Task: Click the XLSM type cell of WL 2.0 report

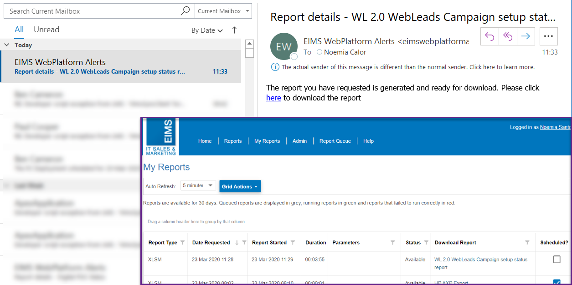Action: click(155, 260)
